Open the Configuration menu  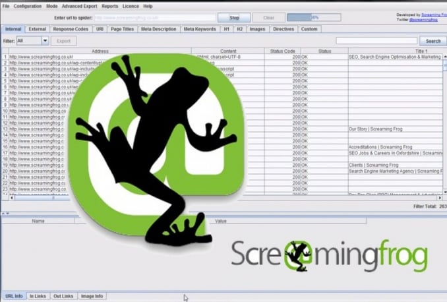28,6
